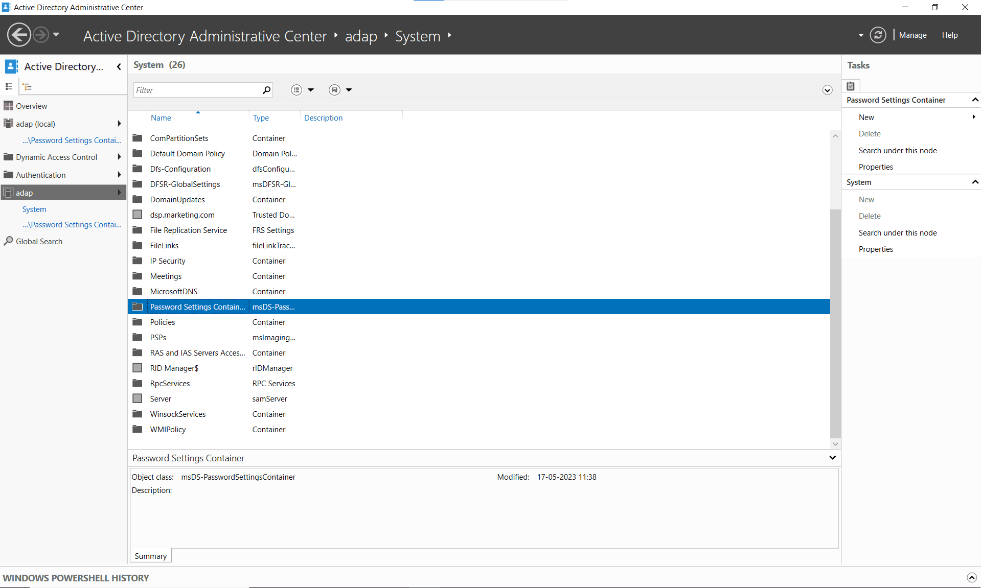
Task: Switch navigation pane to list view
Action: point(9,86)
